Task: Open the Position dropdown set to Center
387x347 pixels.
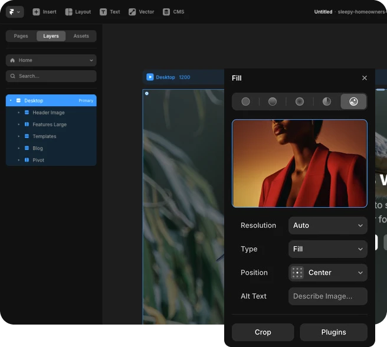Action: click(x=327, y=273)
